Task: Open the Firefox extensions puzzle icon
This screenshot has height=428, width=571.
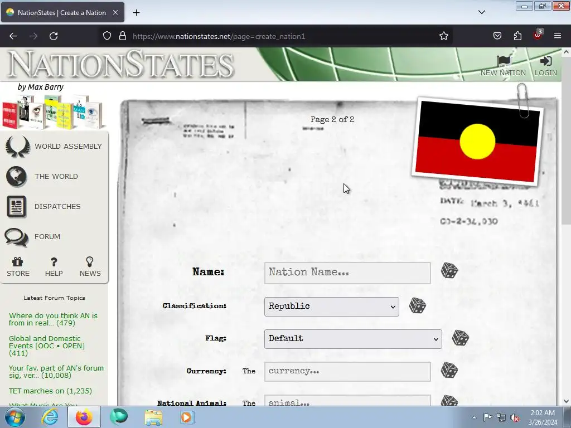Action: [x=517, y=36]
